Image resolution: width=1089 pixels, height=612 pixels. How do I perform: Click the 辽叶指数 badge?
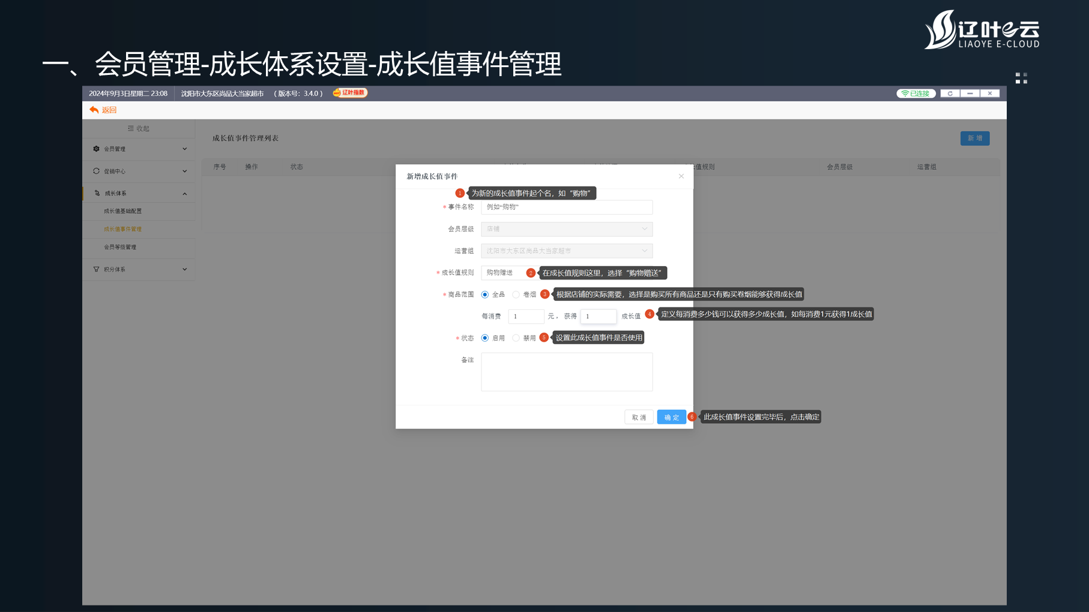click(349, 93)
